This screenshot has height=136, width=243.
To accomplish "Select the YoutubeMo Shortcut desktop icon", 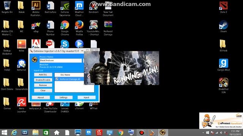I will [x=94, y=28].
